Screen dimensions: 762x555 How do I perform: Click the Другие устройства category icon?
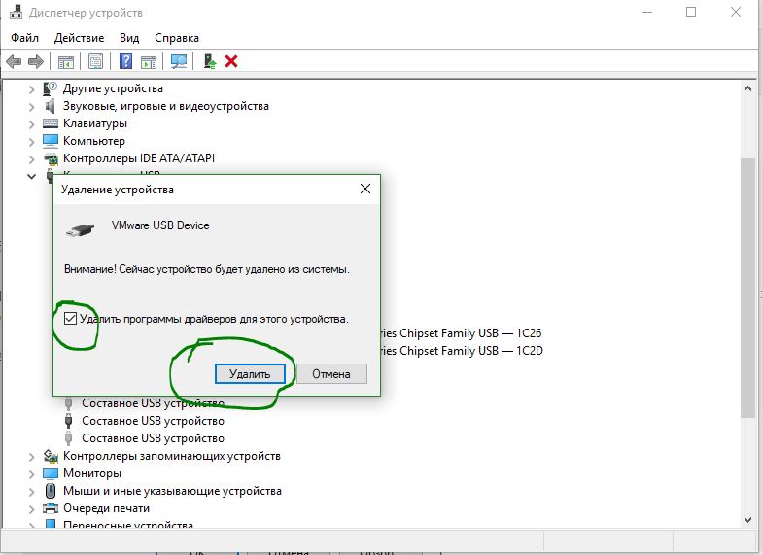point(51,88)
